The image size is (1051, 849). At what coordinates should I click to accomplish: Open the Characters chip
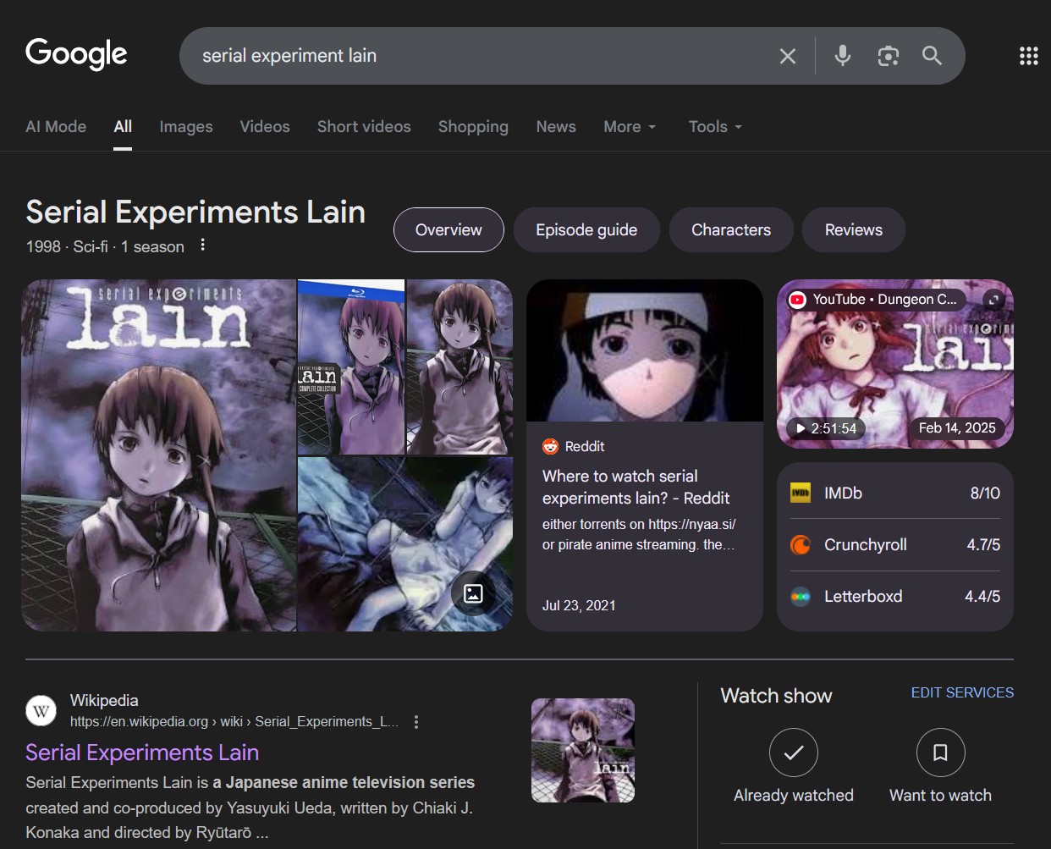731,230
